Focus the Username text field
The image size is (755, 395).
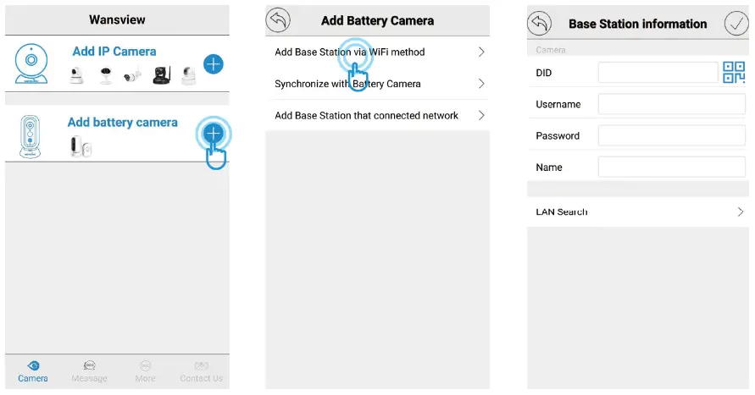[671, 104]
